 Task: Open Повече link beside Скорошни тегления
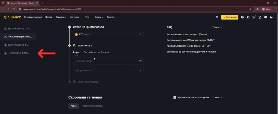[217, 97]
